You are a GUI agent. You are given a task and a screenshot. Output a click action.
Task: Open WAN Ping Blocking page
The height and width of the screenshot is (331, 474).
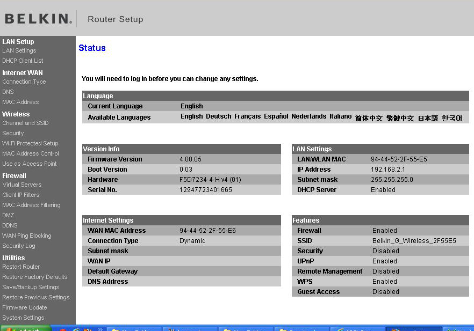tap(27, 236)
